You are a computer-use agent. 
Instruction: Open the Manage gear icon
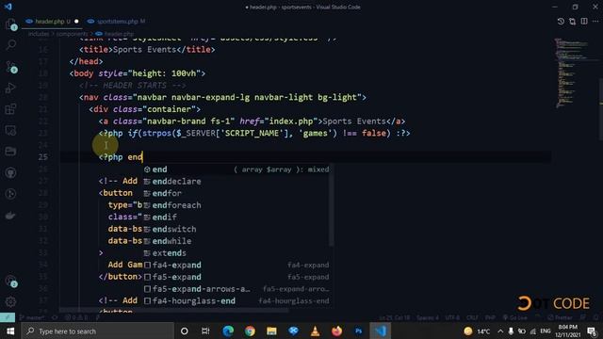[10, 301]
